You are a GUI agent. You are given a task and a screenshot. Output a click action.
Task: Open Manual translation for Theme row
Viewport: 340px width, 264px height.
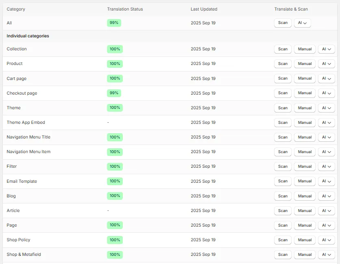(x=305, y=108)
